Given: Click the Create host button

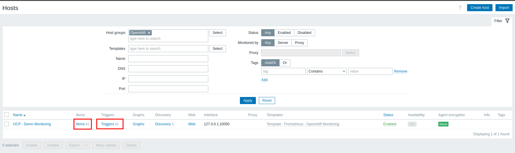Looking at the screenshot, I should (480, 8).
